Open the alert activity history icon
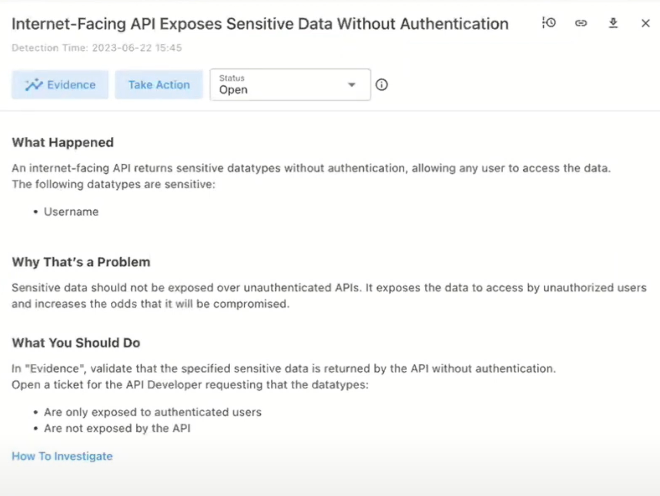660x496 pixels. (549, 23)
